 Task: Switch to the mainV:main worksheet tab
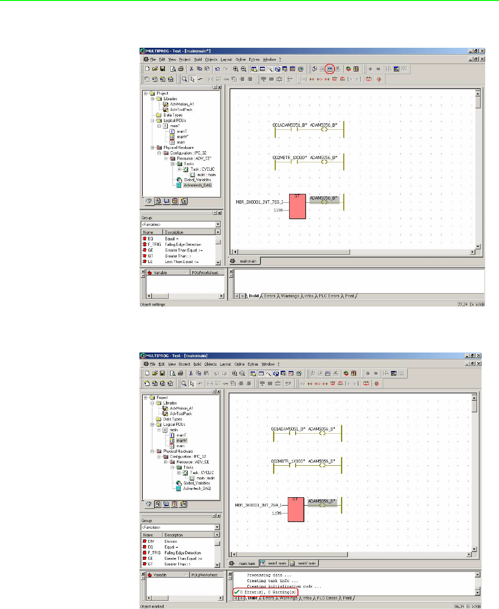303,564
